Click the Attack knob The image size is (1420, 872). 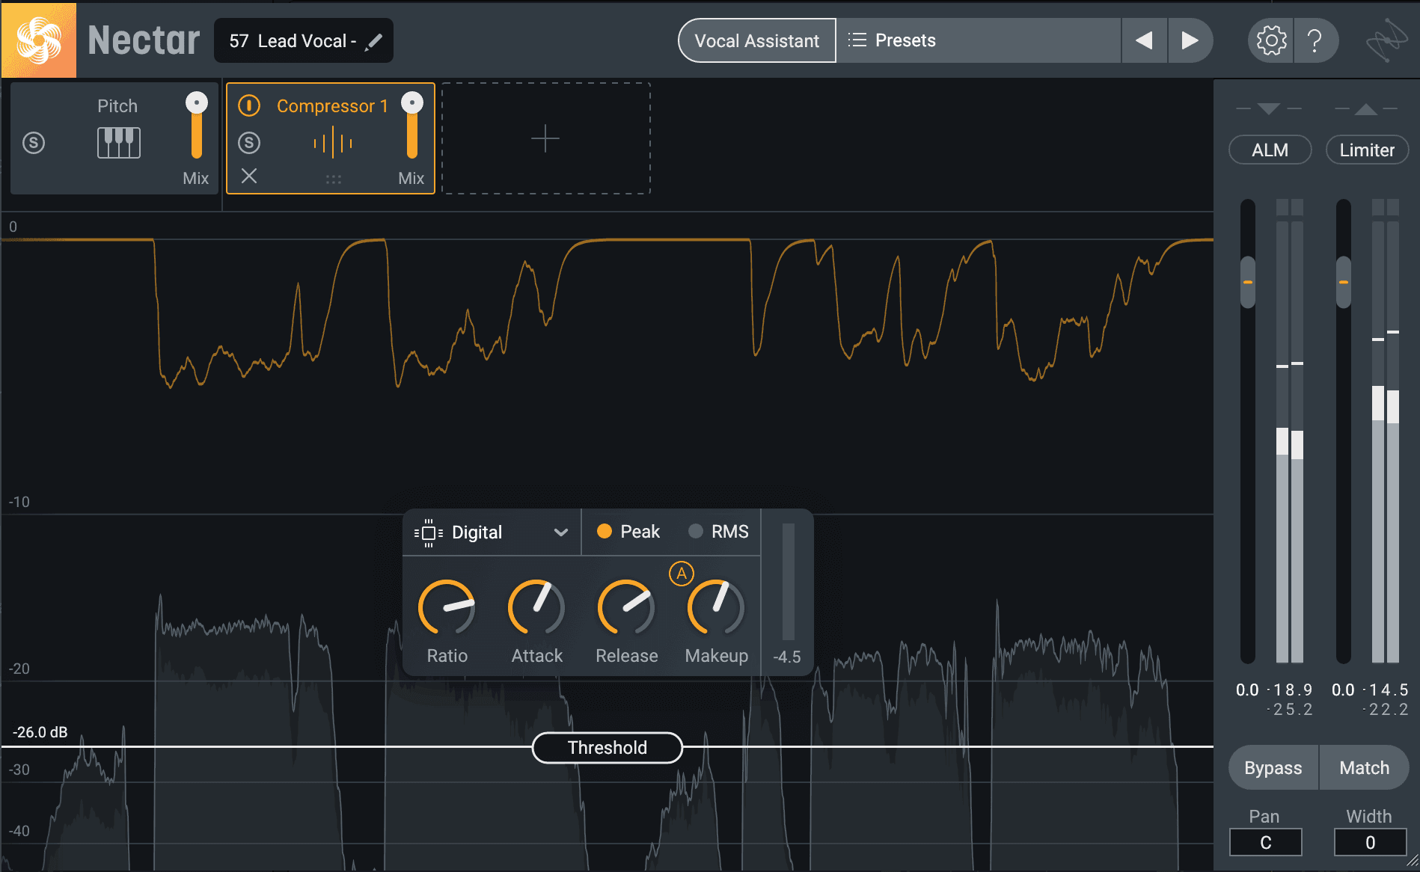tap(536, 607)
